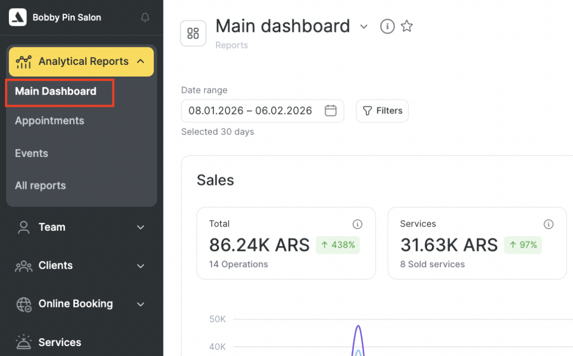This screenshot has width=573, height=356.
Task: Open Services in the sidebar
Action: click(x=59, y=342)
